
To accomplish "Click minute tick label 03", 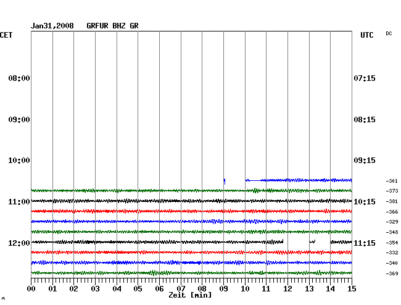I will click(x=95, y=289).
